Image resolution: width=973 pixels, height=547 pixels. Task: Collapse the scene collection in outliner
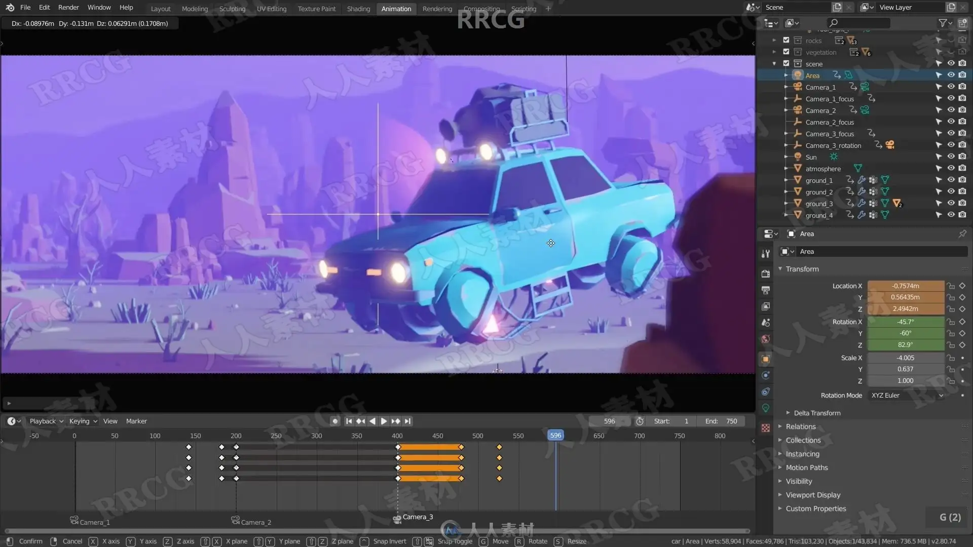click(774, 64)
